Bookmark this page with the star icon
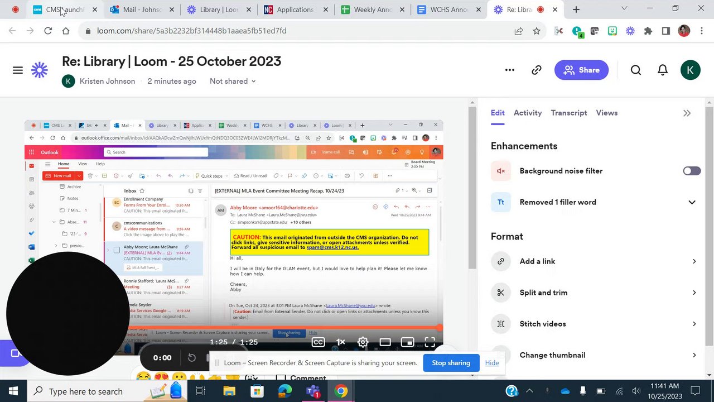714x402 pixels. click(537, 31)
